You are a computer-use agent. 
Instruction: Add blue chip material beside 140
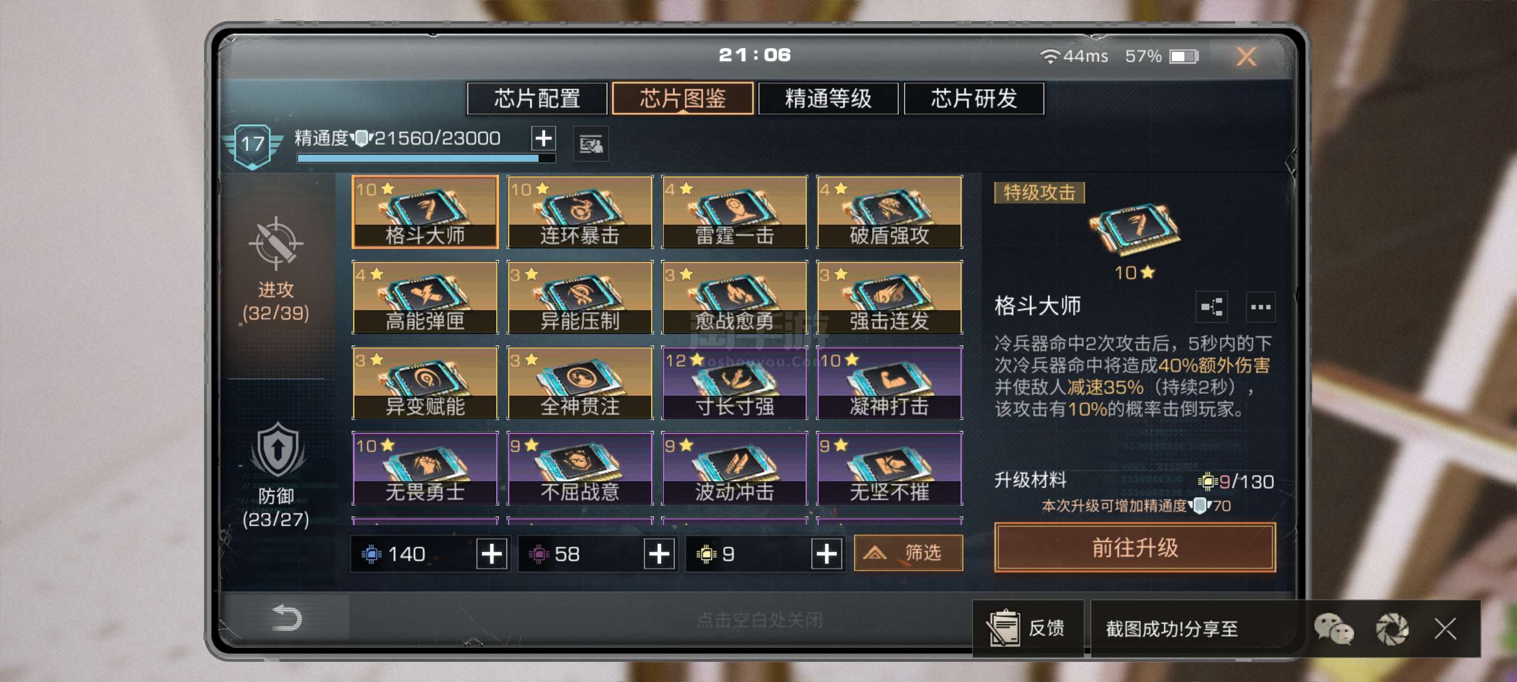(x=492, y=554)
